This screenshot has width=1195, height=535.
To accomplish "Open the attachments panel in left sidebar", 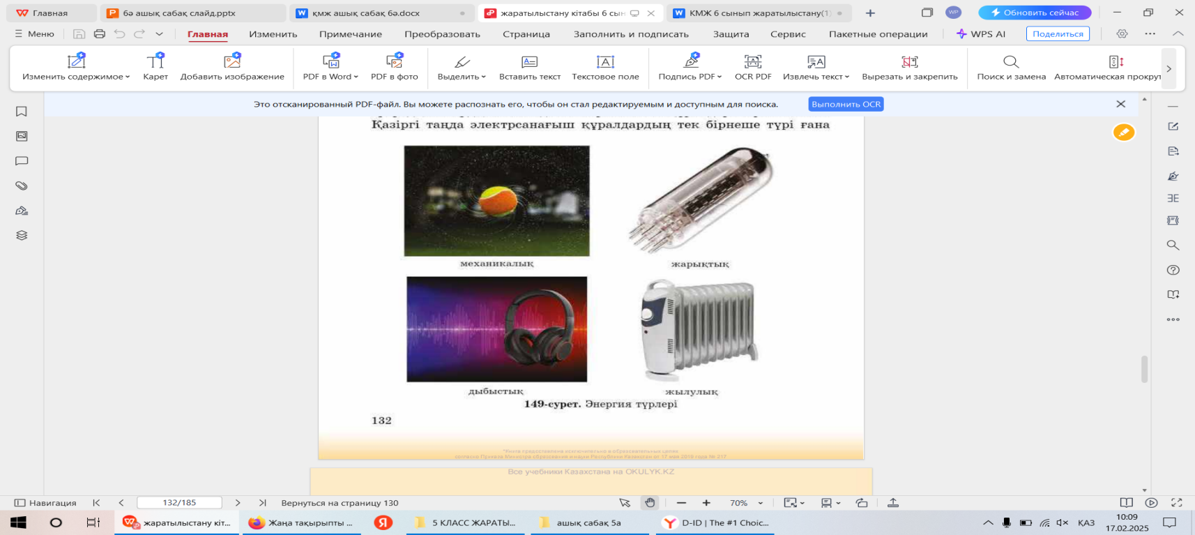I will click(22, 186).
